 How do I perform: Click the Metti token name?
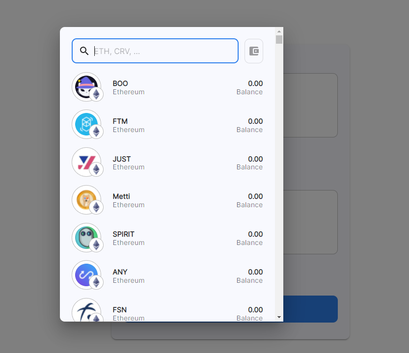[x=121, y=196]
